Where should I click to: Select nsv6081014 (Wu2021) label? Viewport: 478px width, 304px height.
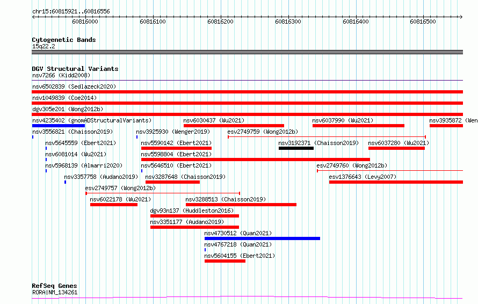coord(76,154)
